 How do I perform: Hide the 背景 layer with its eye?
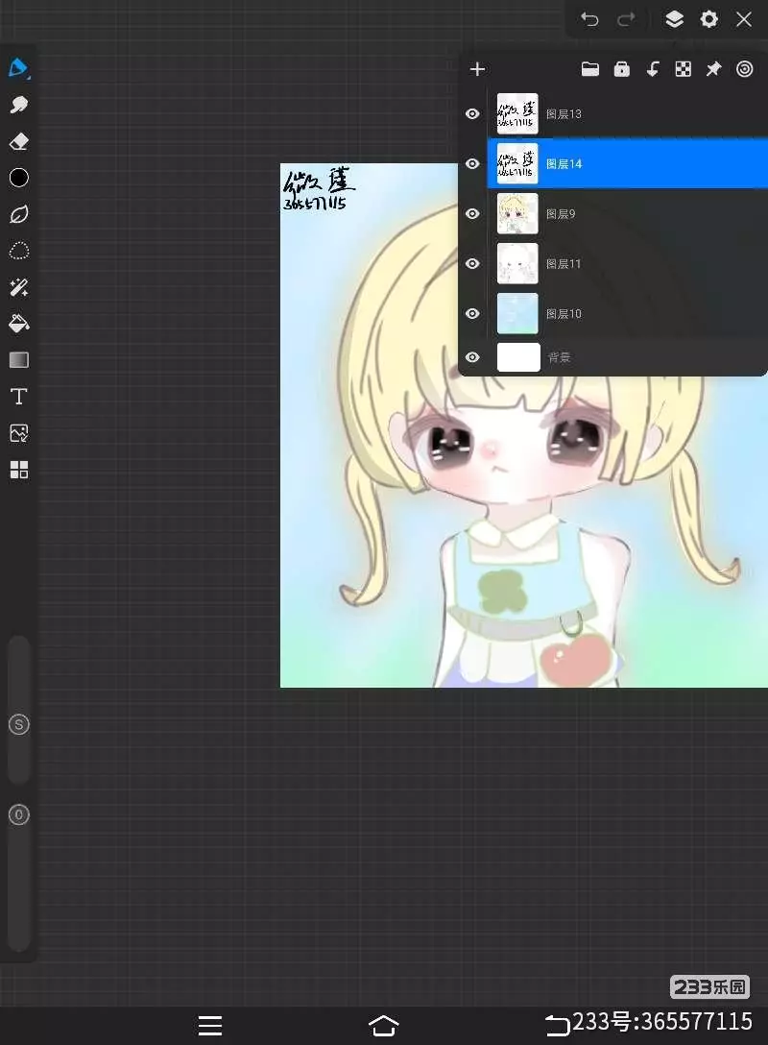472,357
